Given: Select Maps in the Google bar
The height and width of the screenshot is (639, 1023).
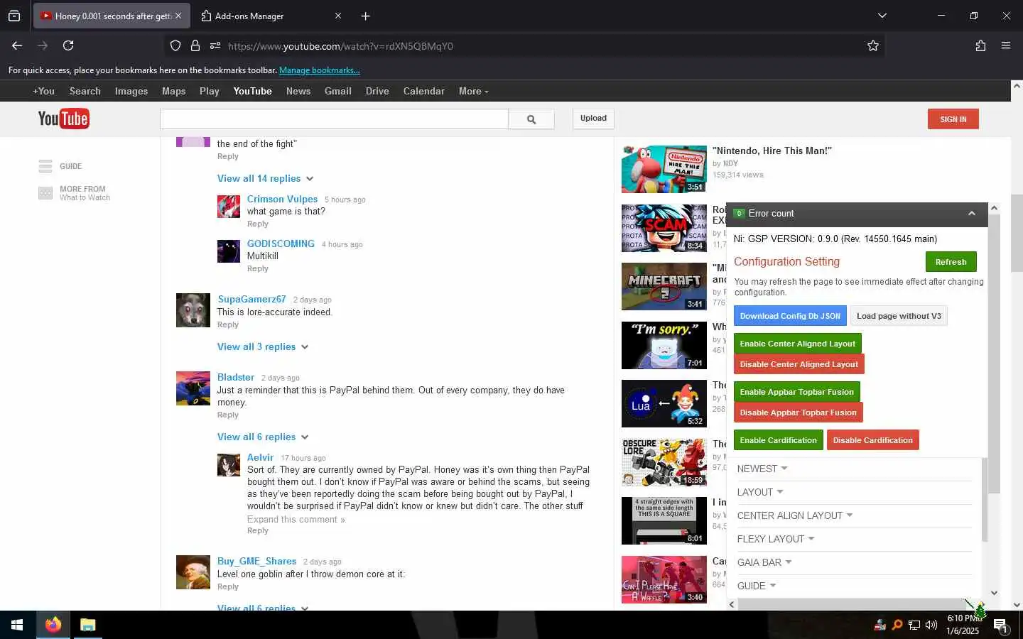Looking at the screenshot, I should (173, 91).
